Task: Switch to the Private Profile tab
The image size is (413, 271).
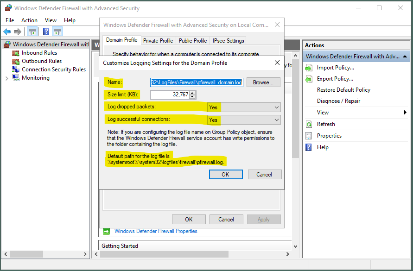Action: 158,41
